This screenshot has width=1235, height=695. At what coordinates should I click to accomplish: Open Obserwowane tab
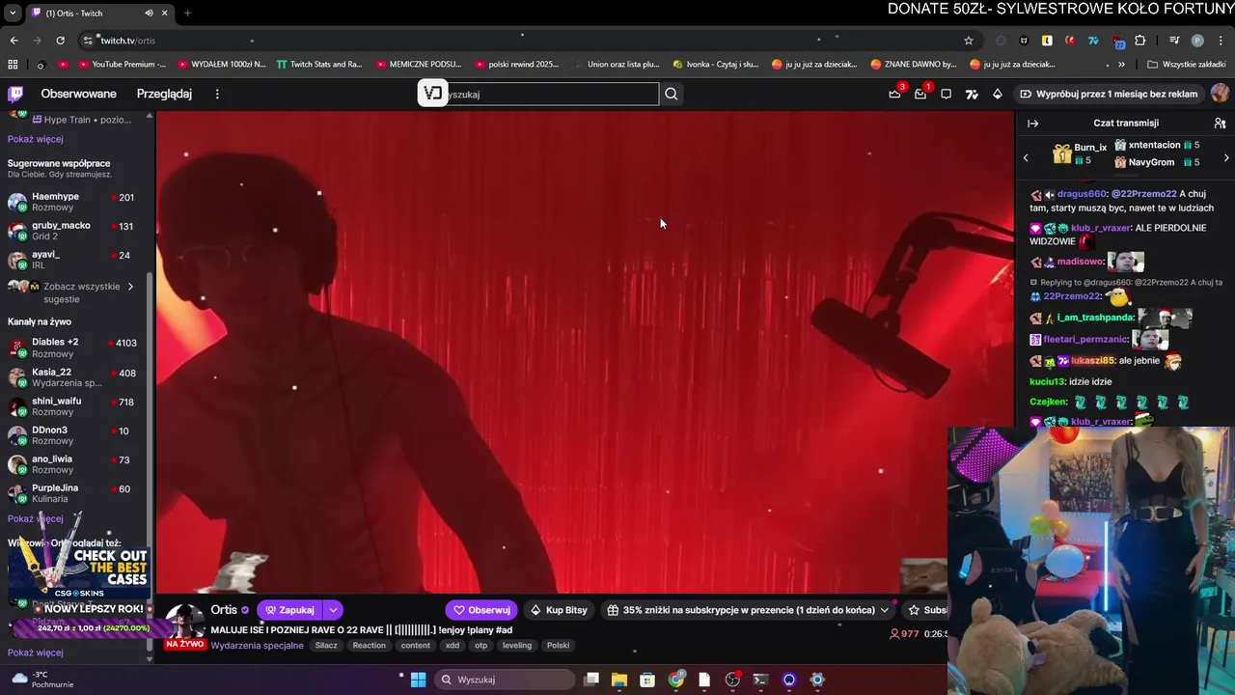[78, 94]
